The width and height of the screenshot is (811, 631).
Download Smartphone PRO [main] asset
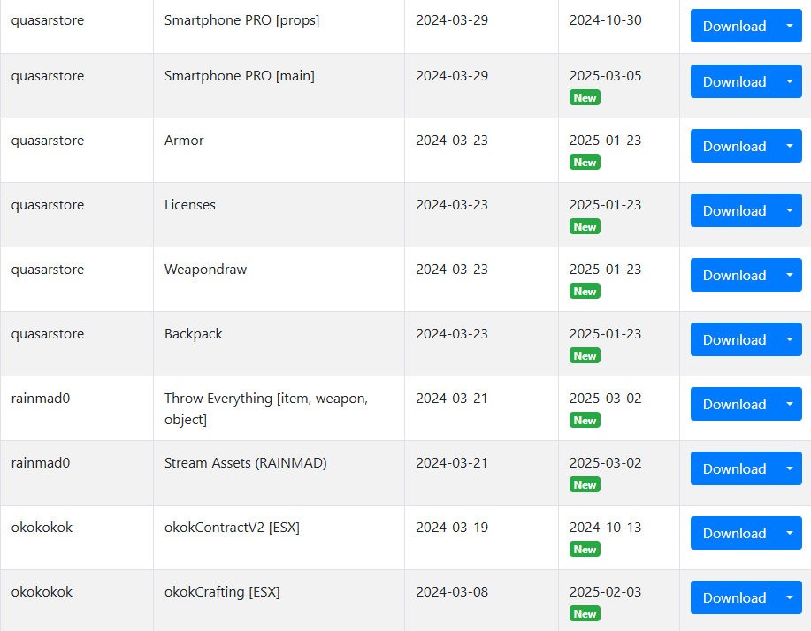[734, 81]
